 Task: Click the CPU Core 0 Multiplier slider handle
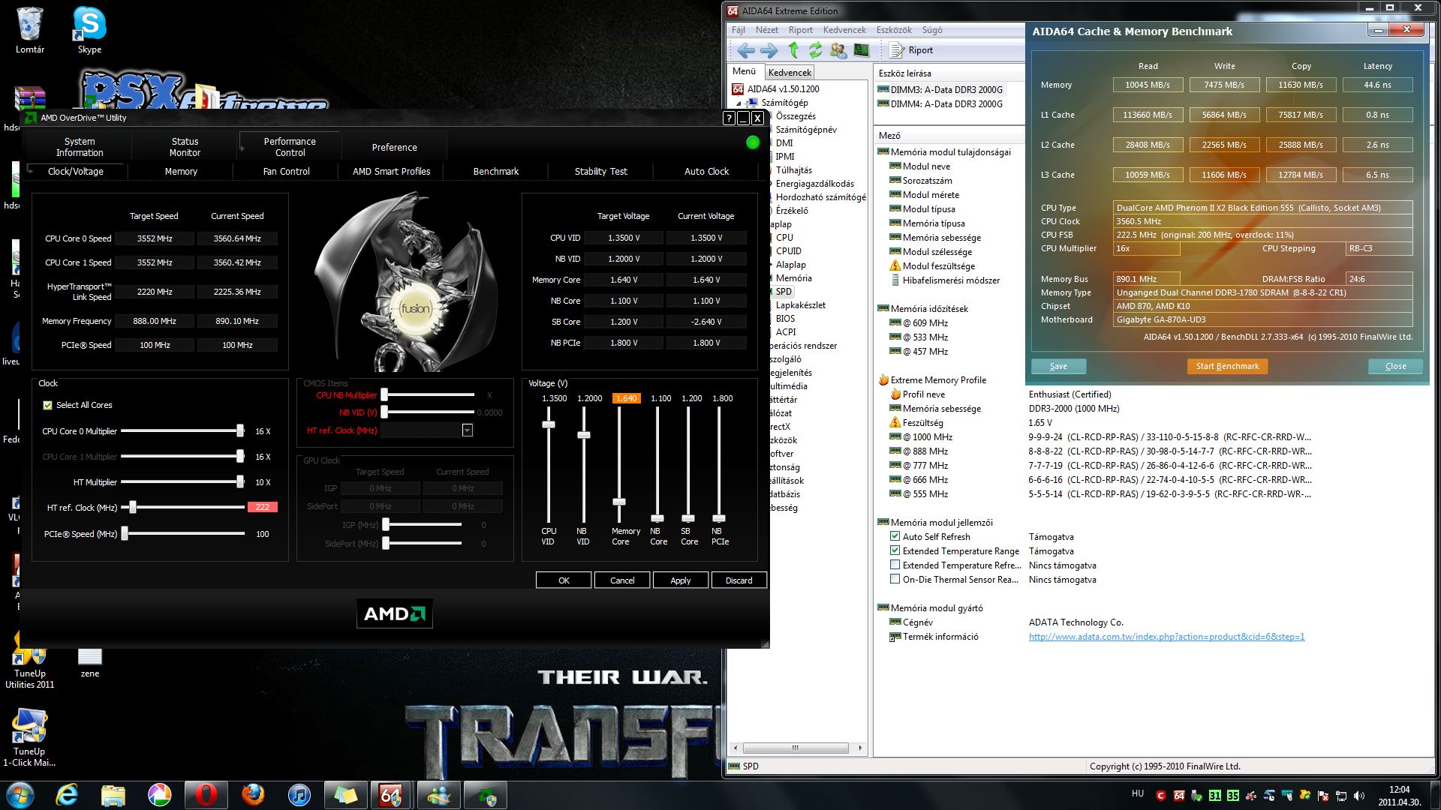pyautogui.click(x=240, y=431)
